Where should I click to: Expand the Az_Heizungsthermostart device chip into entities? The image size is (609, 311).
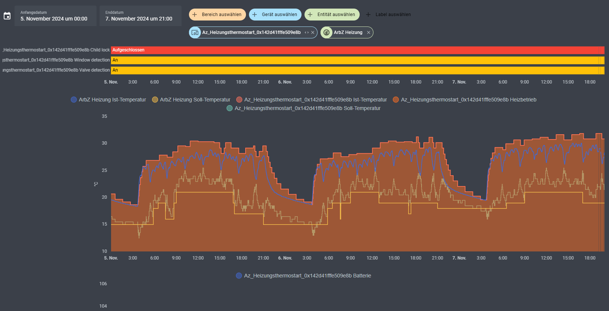[307, 32]
